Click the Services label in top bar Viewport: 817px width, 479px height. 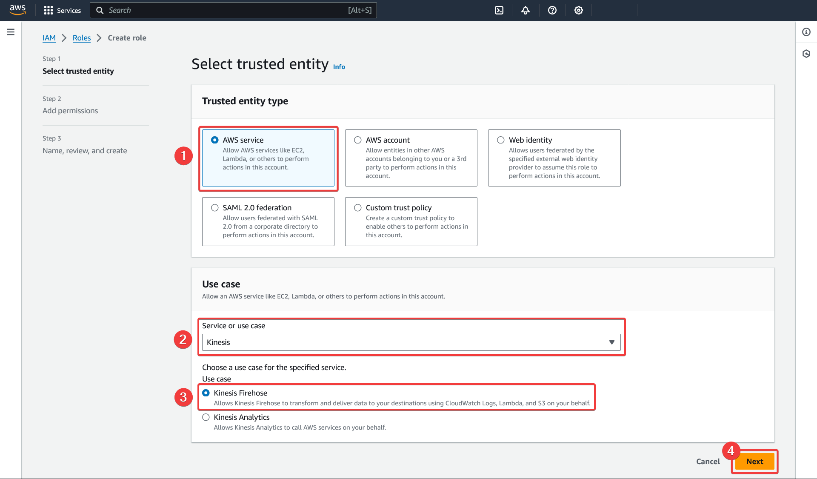69,10
